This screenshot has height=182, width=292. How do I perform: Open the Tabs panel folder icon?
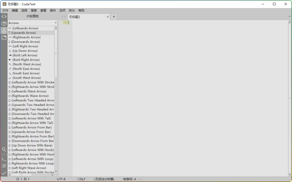(4, 38)
